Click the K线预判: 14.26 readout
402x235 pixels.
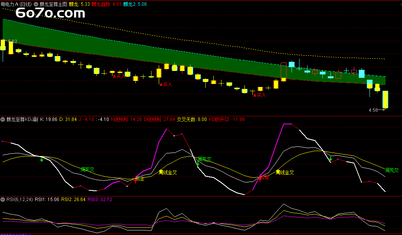pyautogui.click(x=126, y=119)
